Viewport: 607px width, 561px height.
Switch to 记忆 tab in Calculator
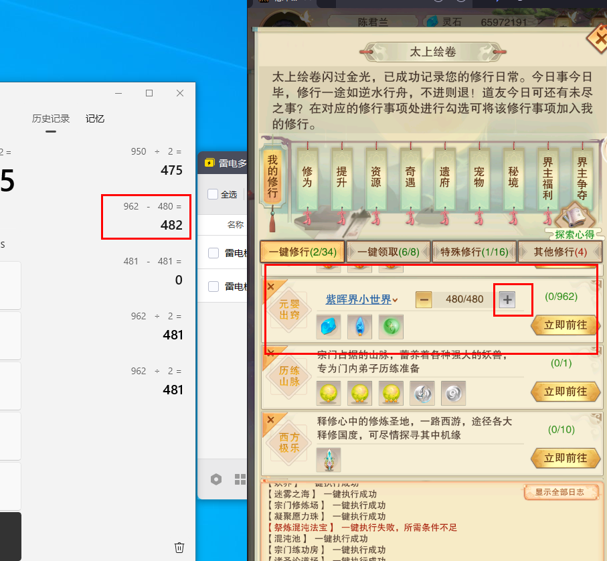[95, 119]
